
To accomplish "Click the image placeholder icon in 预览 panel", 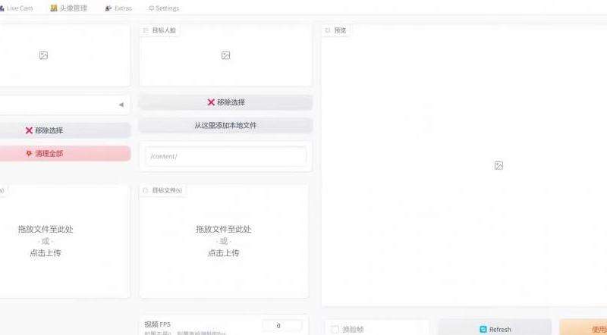I will coord(498,165).
